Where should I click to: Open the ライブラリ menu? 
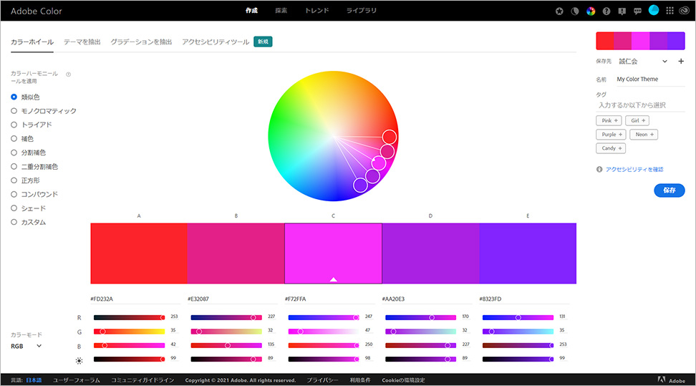click(362, 10)
